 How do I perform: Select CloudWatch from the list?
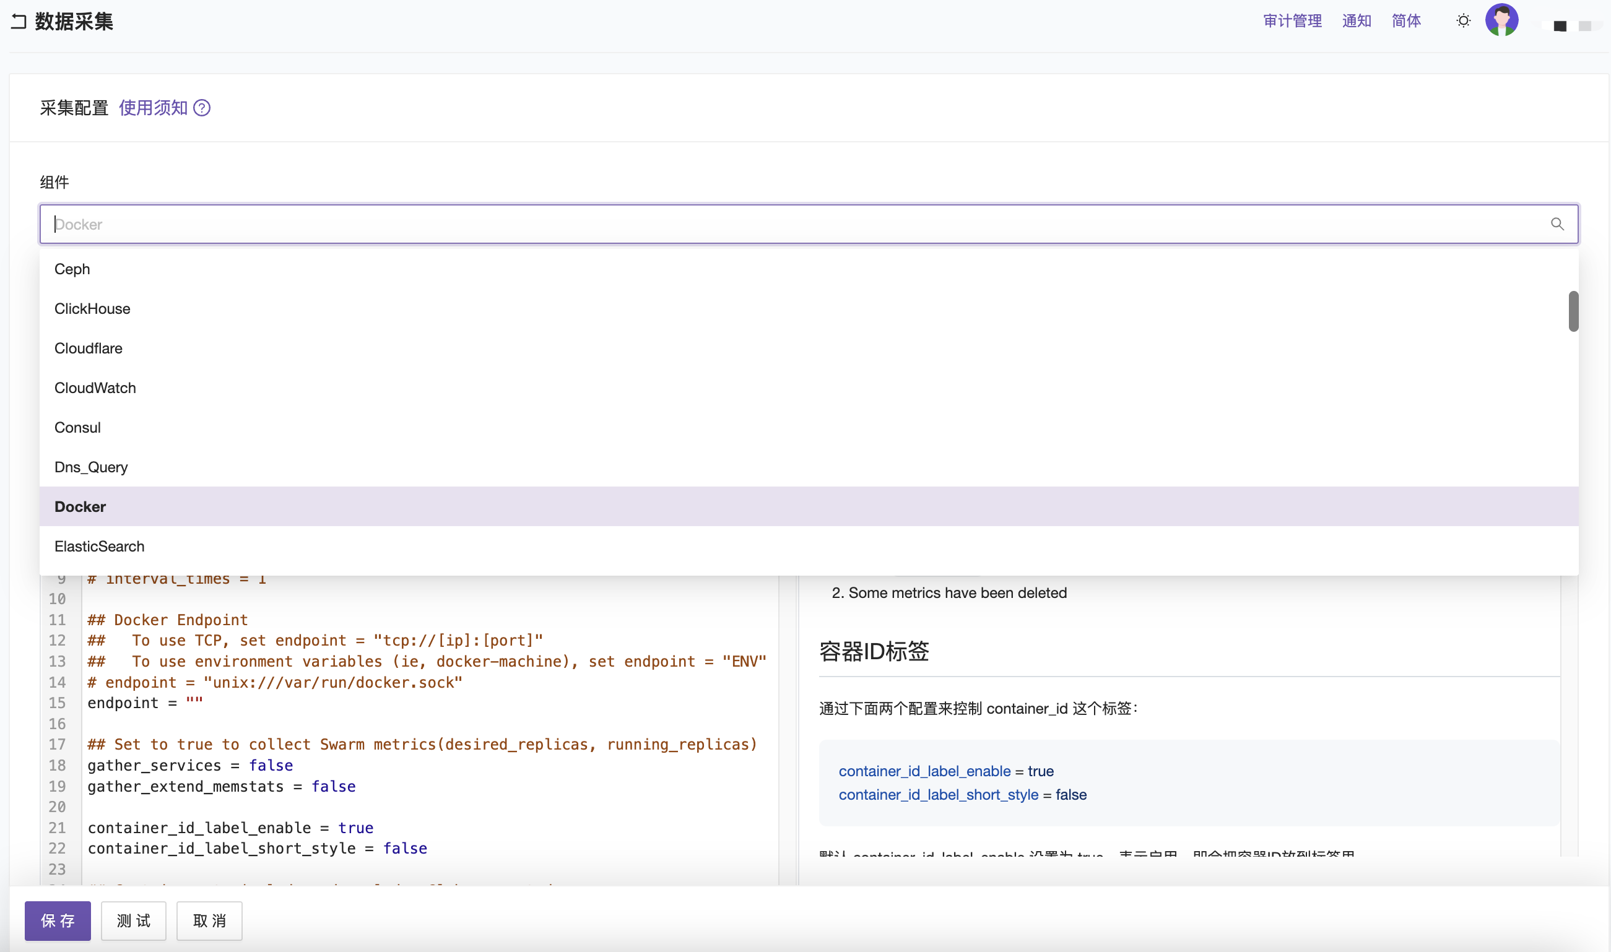(95, 388)
